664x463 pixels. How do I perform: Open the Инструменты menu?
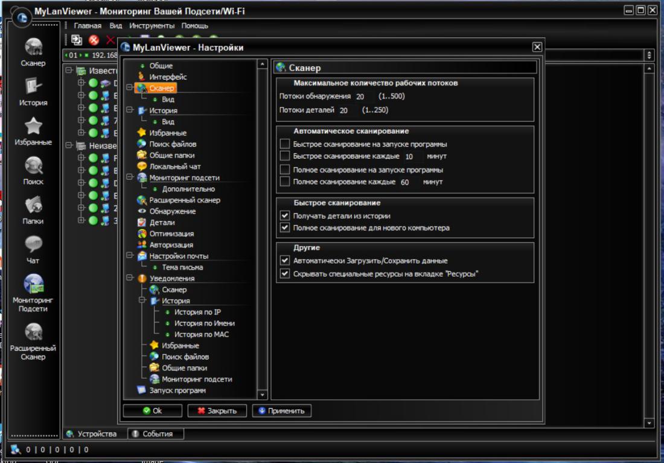152,26
